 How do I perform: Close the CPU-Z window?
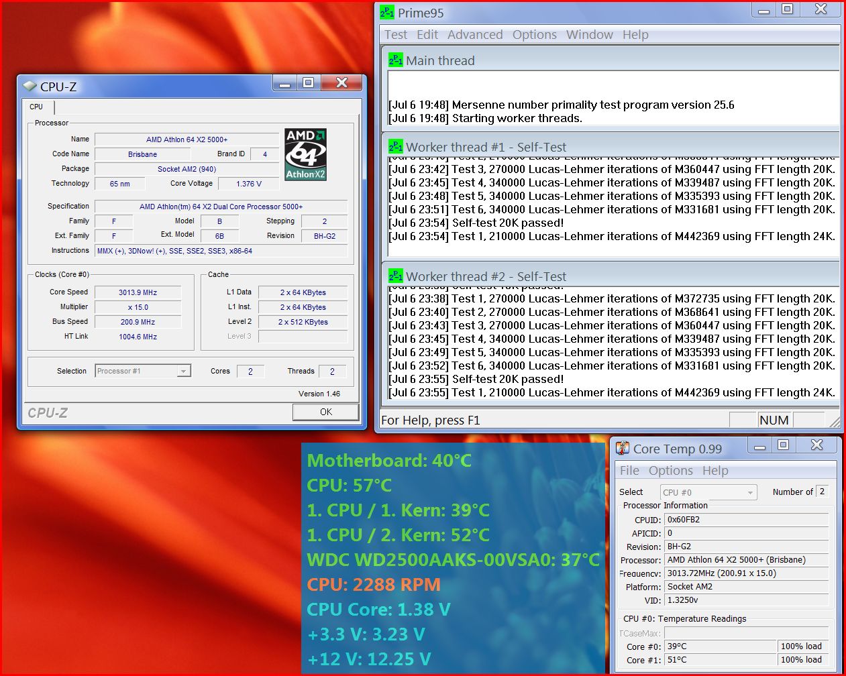click(341, 83)
